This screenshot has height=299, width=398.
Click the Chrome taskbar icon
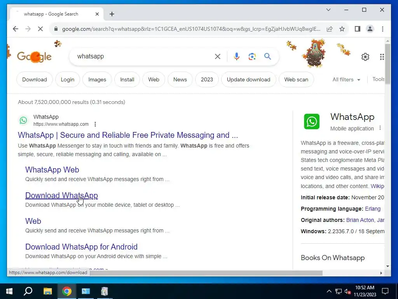tap(67, 291)
